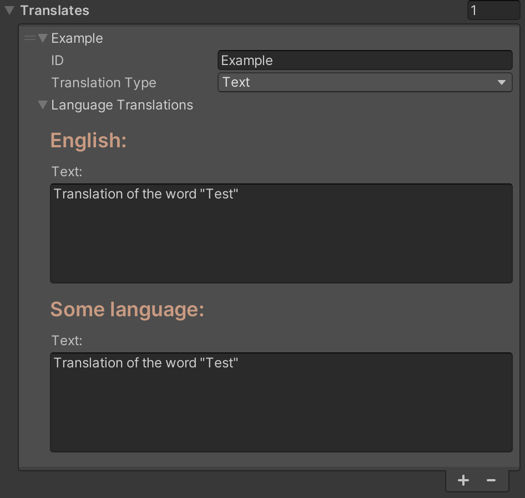Click the plus icon to add a translate entry
This screenshot has height=498, width=525.
click(x=463, y=481)
